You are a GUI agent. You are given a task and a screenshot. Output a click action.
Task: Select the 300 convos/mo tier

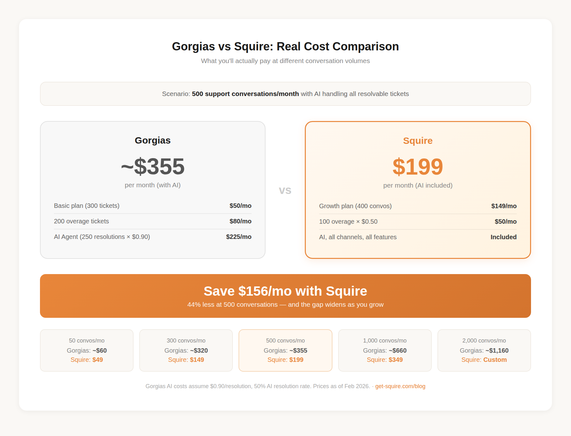coord(186,350)
